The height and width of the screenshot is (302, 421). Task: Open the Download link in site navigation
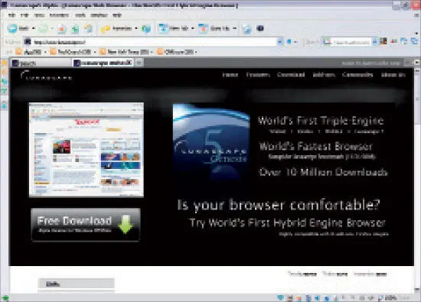point(291,75)
